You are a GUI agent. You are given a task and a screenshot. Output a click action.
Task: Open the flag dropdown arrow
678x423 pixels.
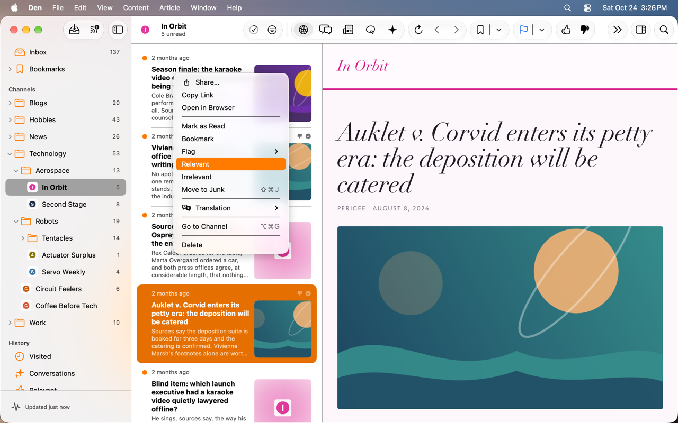pos(542,30)
